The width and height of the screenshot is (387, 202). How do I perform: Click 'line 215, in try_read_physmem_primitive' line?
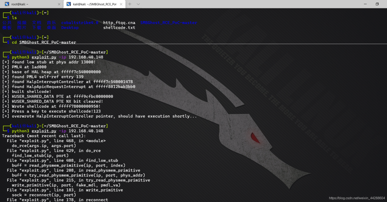(79, 180)
